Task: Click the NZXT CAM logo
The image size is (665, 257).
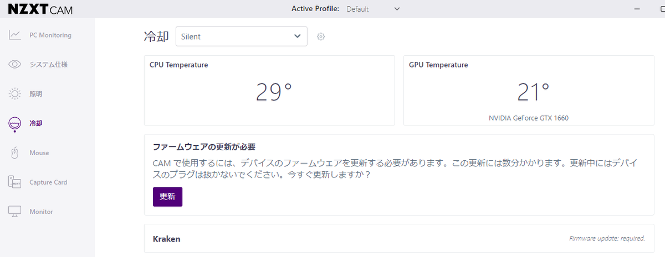Action: 40,9
